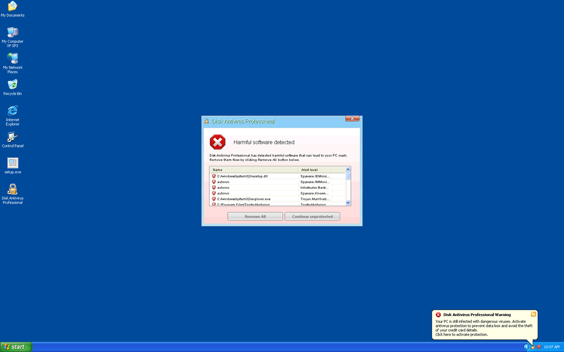Select the Disk Antivirus Professional desktop shortcut
Screen dimensions: 564x352
click(x=12, y=189)
